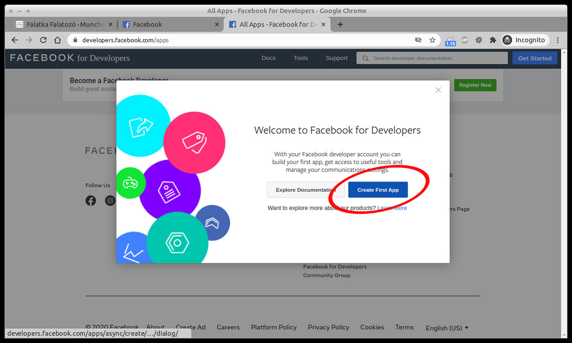The height and width of the screenshot is (343, 572).
Task: Close the welcome dialog with X
Action: (438, 90)
